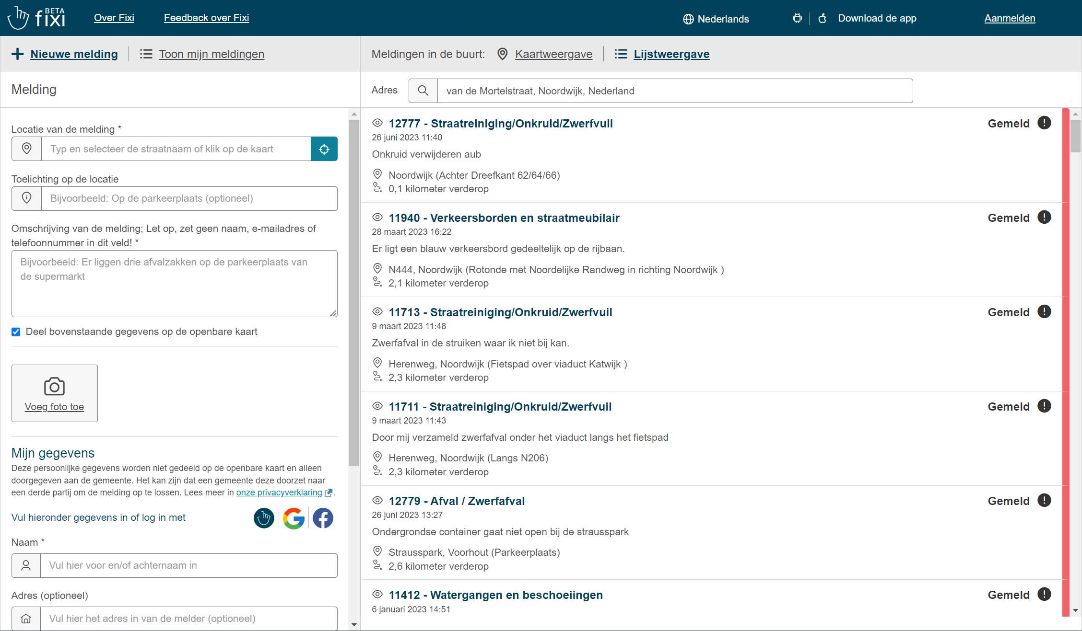Use current location crosshair button
Screen dimensions: 1082x631
click(324, 149)
